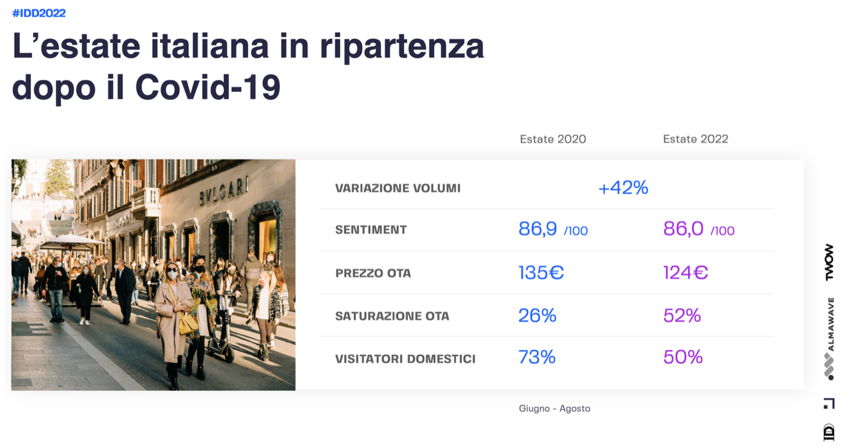Screen dimensions: 852x447
Task: Click the 124€ OTA price value
Action: tap(685, 272)
